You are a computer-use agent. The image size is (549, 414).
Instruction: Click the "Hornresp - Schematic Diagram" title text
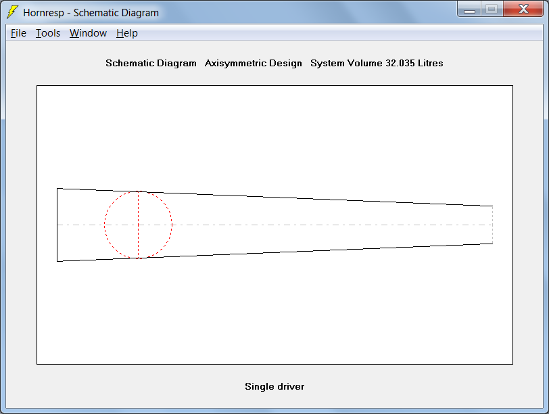pos(91,13)
